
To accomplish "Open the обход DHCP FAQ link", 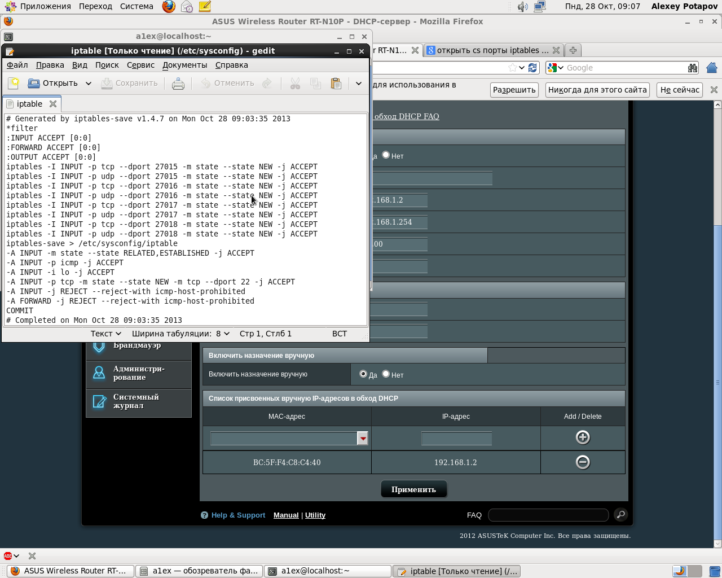I will click(x=407, y=116).
